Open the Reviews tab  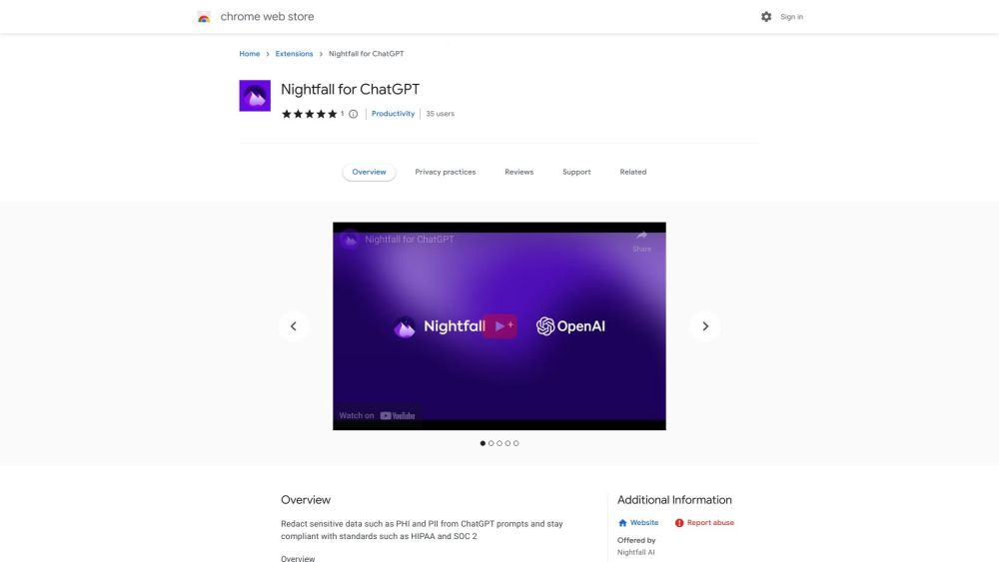518,172
